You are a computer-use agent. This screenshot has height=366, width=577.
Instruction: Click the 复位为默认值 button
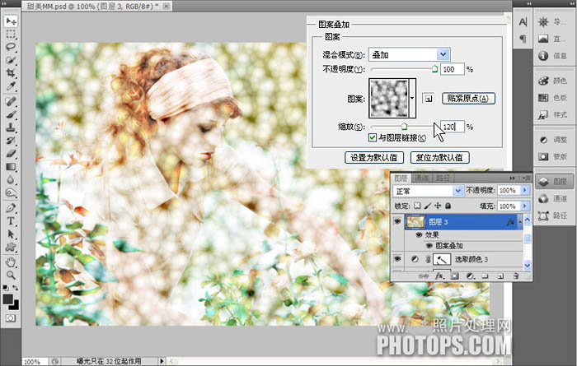coord(439,157)
